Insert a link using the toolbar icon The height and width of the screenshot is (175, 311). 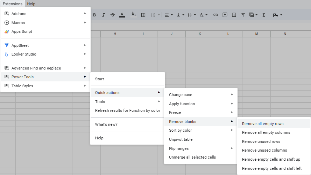[215, 15]
